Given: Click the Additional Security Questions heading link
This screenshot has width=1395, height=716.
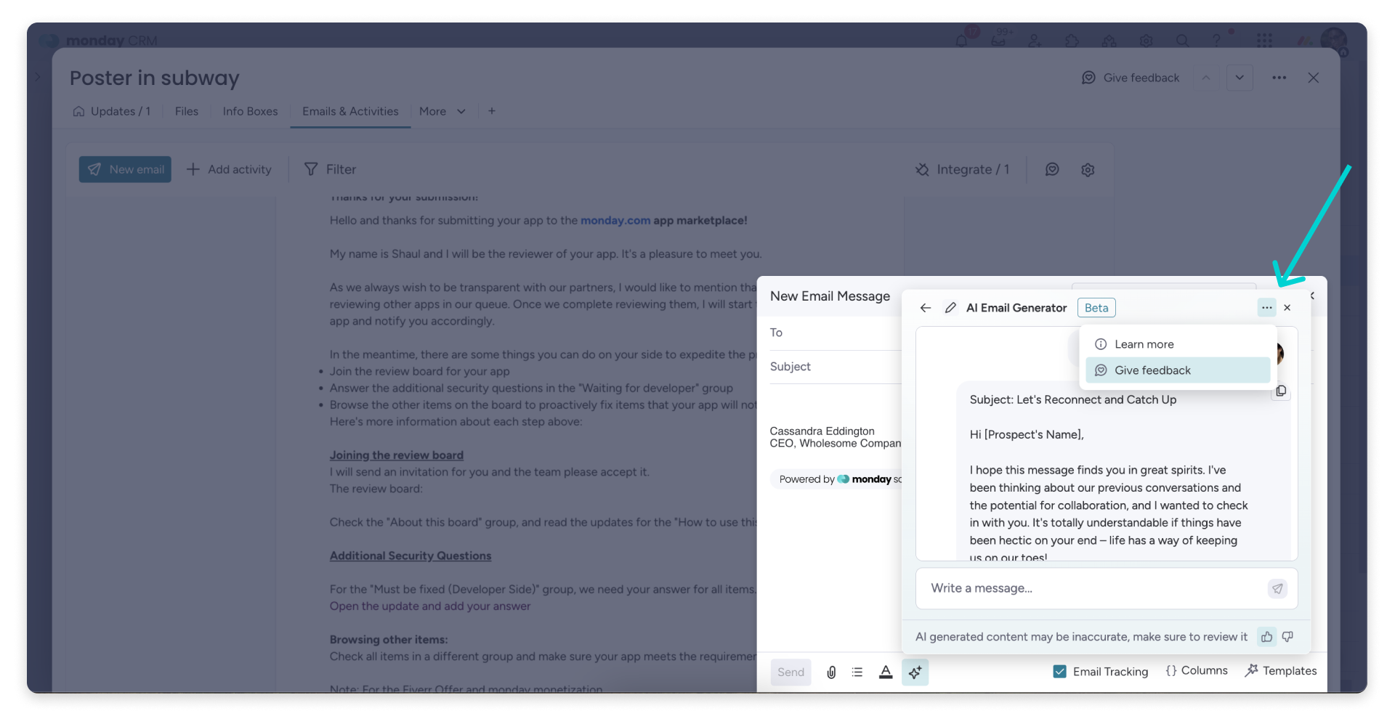Looking at the screenshot, I should pos(411,556).
